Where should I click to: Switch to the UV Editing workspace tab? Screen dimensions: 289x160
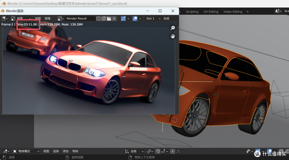[211, 11]
